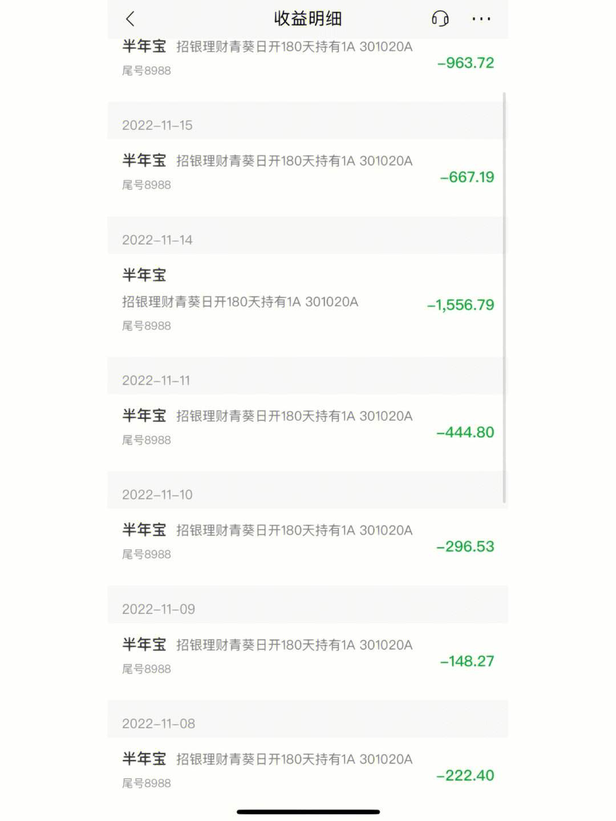Tap the back arrow icon
This screenshot has width=616, height=821.
(x=130, y=19)
